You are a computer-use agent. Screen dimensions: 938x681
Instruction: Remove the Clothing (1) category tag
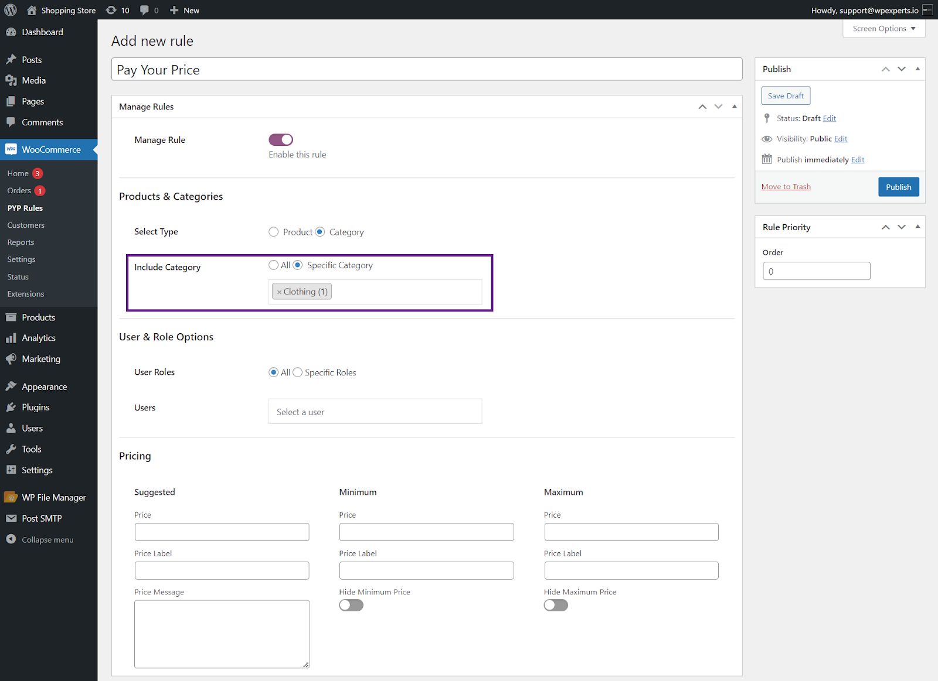(x=279, y=292)
